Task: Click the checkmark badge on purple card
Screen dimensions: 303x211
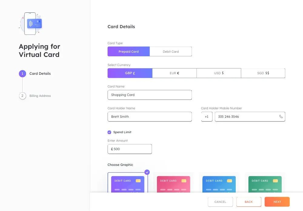Action: click(147, 172)
